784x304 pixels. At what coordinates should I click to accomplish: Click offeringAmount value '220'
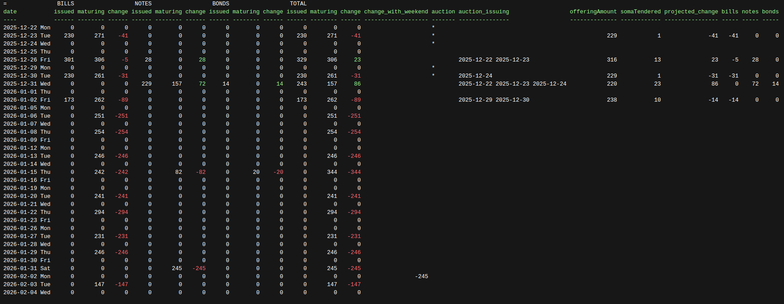coord(612,84)
